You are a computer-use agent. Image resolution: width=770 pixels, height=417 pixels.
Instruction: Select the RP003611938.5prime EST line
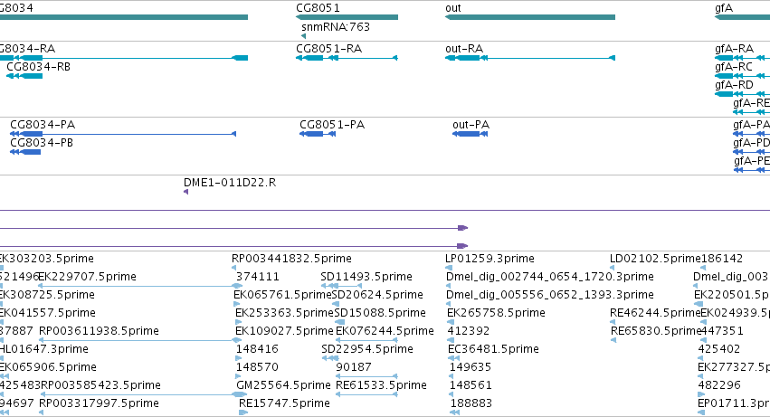141,340
